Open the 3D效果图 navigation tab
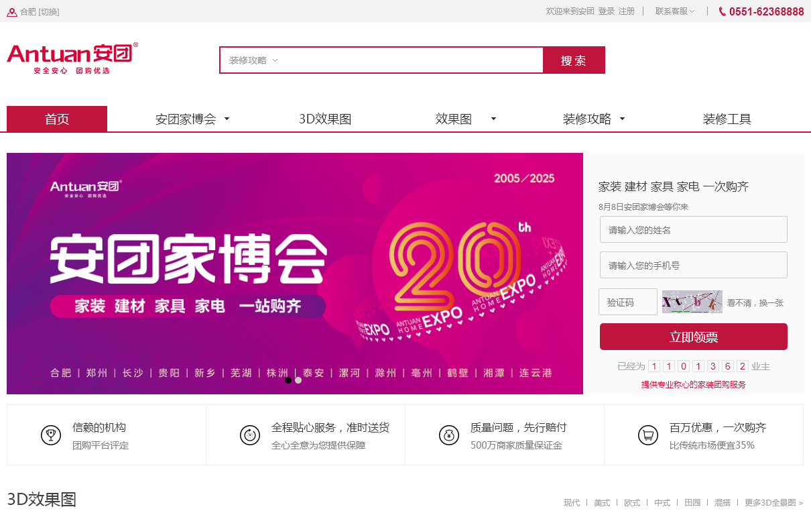This screenshot has height=515, width=811. 325,119
